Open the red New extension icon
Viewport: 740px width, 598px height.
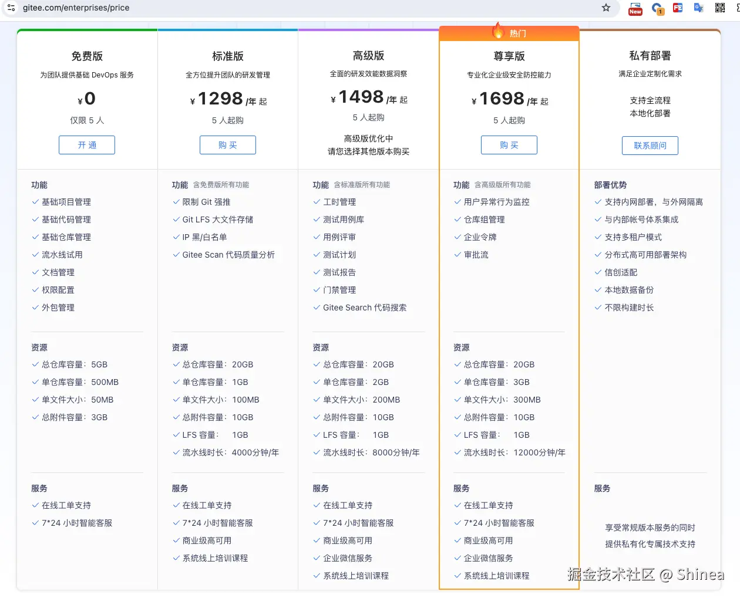pyautogui.click(x=635, y=8)
